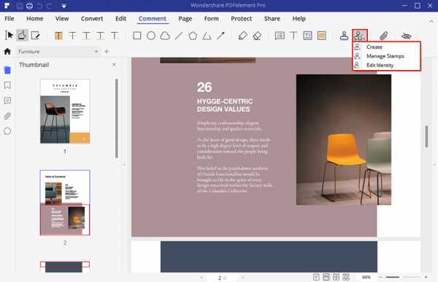The height and width of the screenshot is (282, 438).
Task: Choose the cloud shape tool
Action: [165, 36]
